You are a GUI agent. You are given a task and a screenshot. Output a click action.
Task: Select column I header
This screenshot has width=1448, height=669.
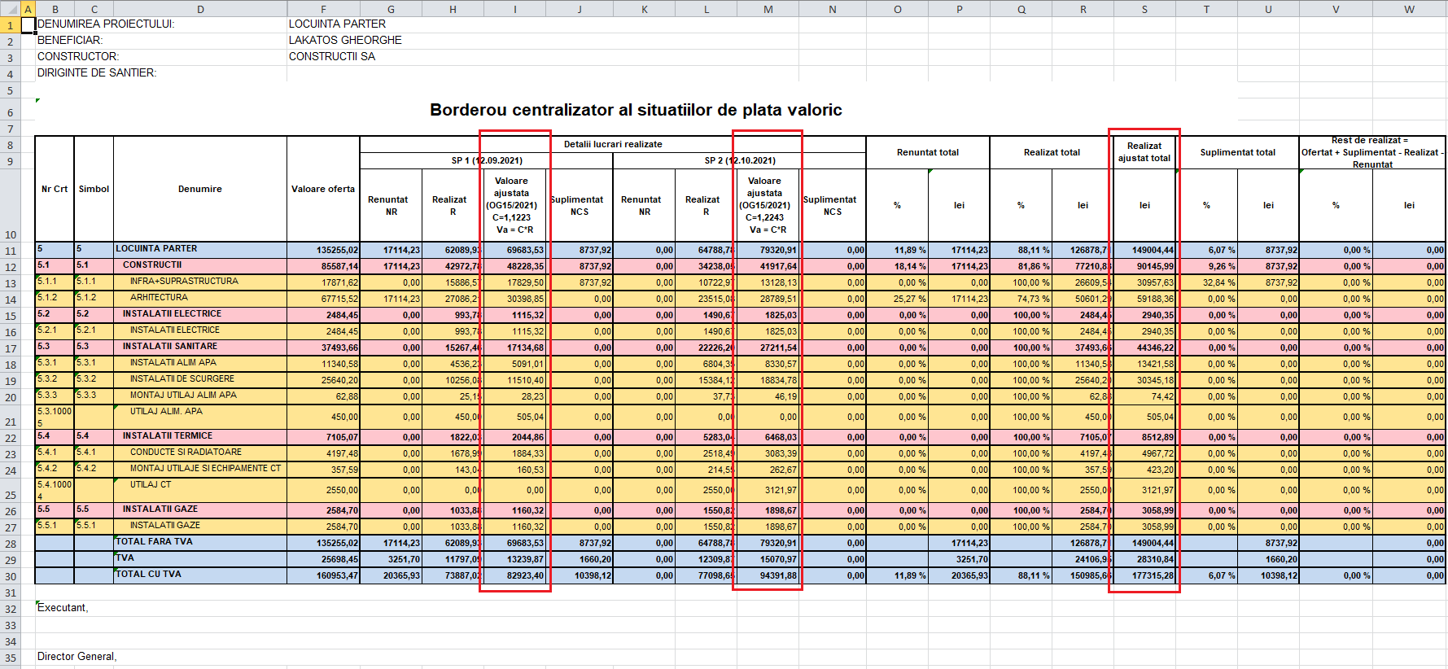pyautogui.click(x=514, y=9)
